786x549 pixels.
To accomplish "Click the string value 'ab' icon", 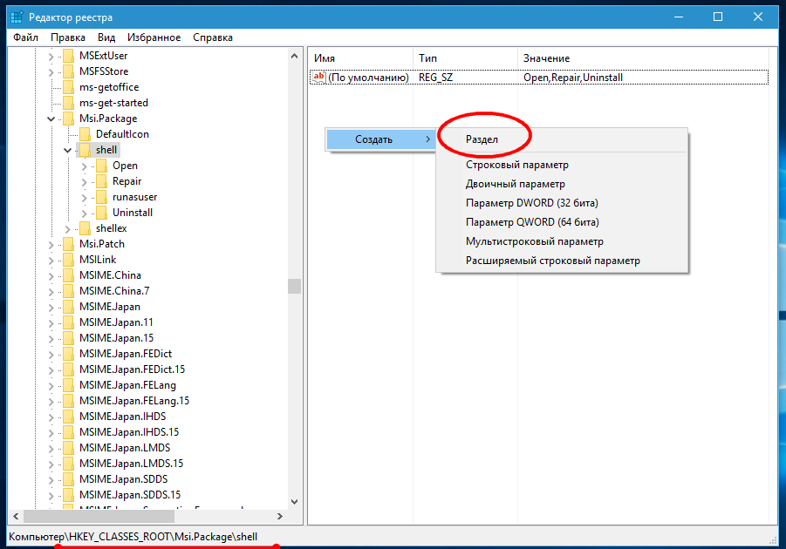I will [x=318, y=78].
